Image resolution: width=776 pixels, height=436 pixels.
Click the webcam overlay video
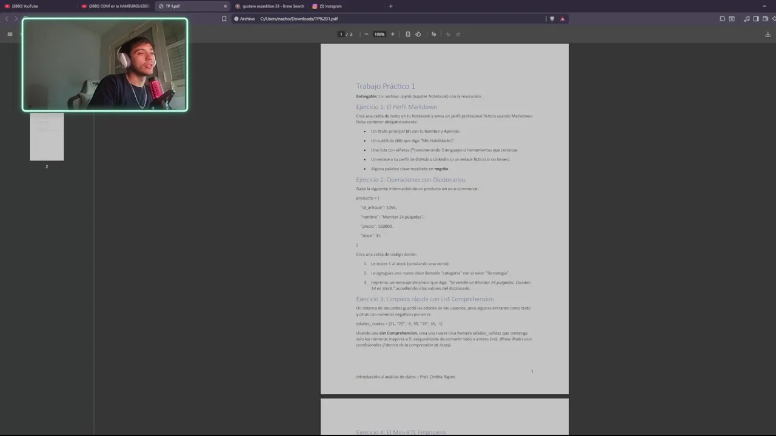click(x=105, y=64)
